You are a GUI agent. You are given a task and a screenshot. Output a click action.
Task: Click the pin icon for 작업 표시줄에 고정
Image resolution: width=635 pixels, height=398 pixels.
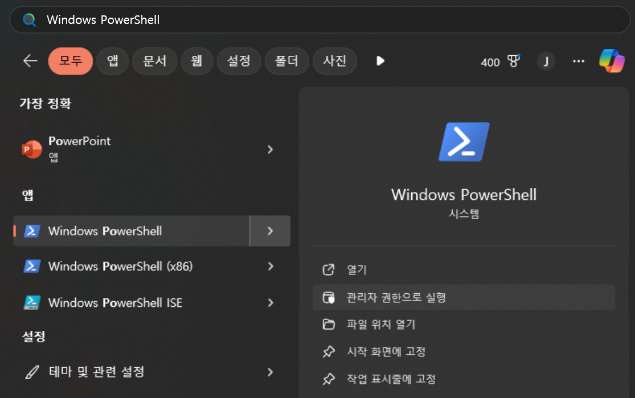(x=329, y=379)
